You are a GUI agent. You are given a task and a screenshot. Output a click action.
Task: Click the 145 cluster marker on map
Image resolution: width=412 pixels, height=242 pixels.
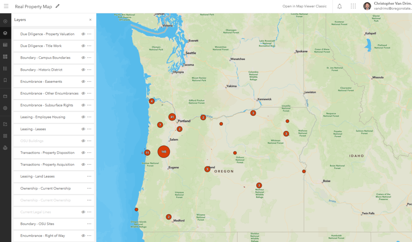[x=164, y=152]
